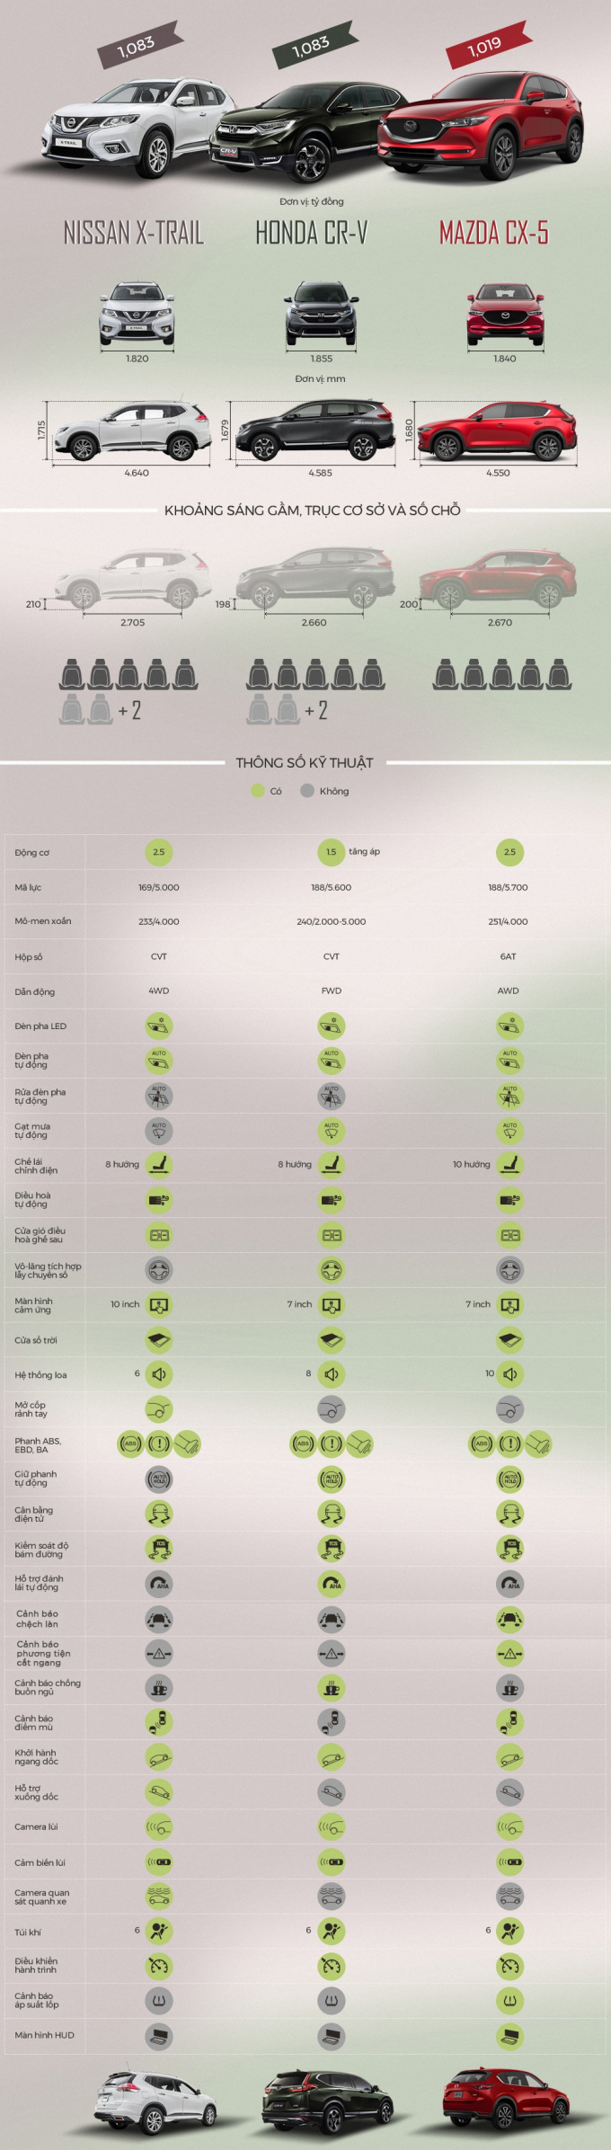Viewport: 611px width, 2150px height.
Task: Click the Mazda CX-5 auto wiper icon
Action: point(509,1131)
